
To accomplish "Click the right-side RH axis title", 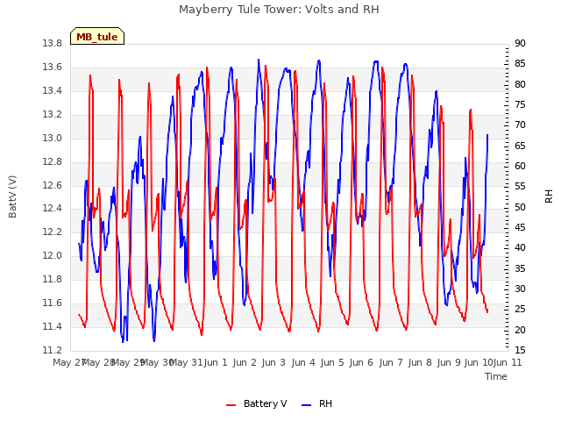I will point(549,196).
